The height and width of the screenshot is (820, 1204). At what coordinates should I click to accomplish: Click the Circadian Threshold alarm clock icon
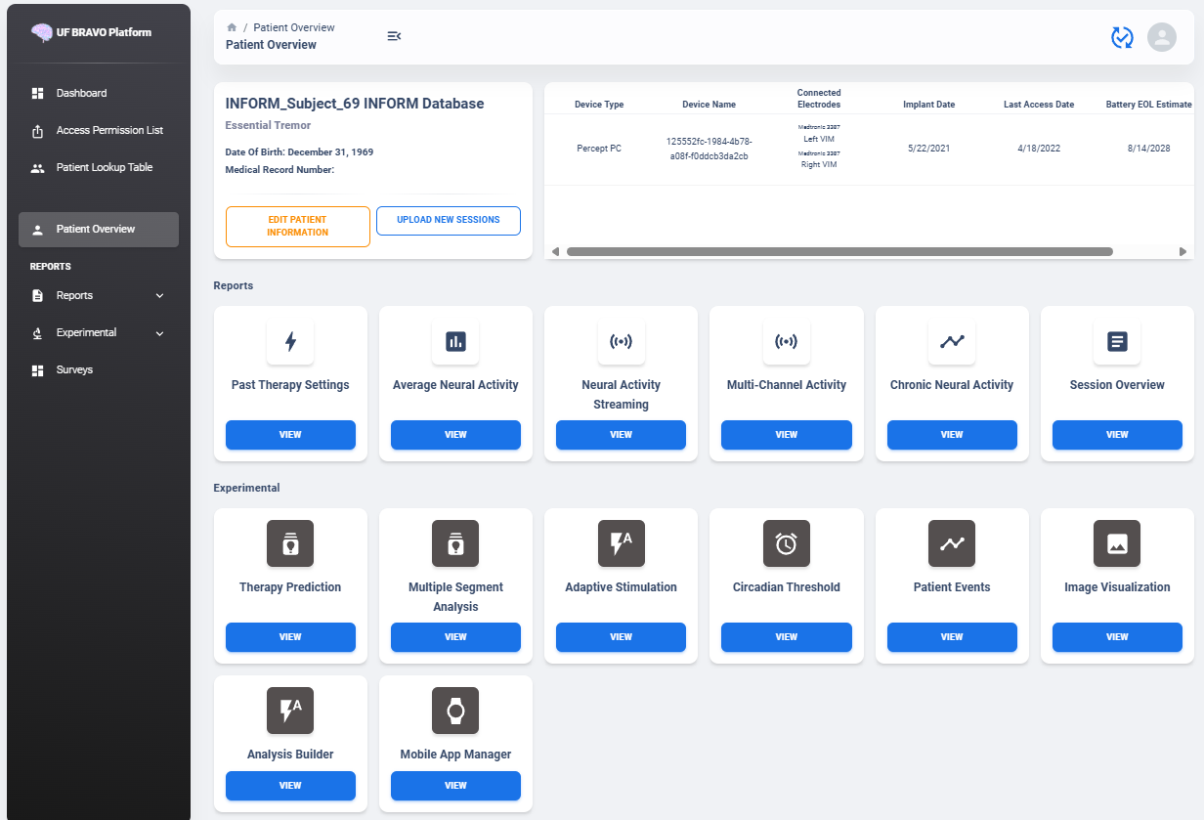click(x=786, y=543)
